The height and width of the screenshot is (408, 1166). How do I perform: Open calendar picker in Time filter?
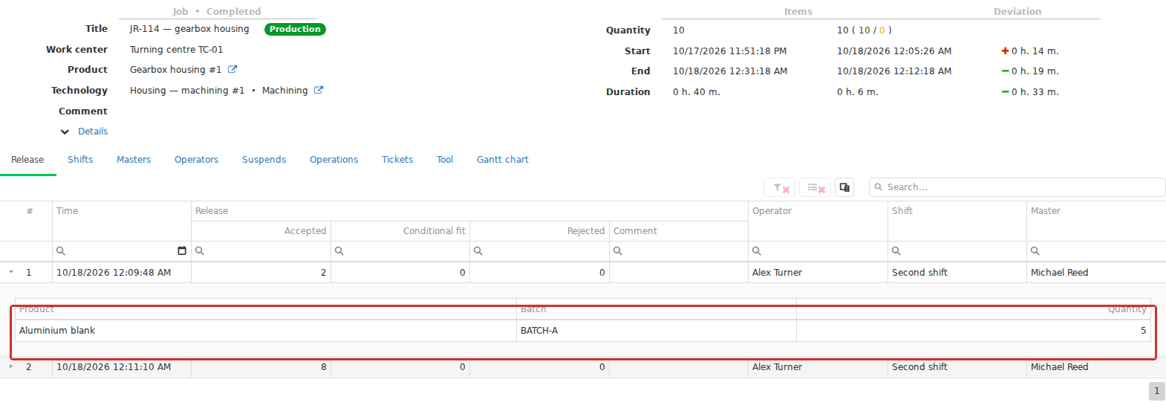pyautogui.click(x=182, y=251)
